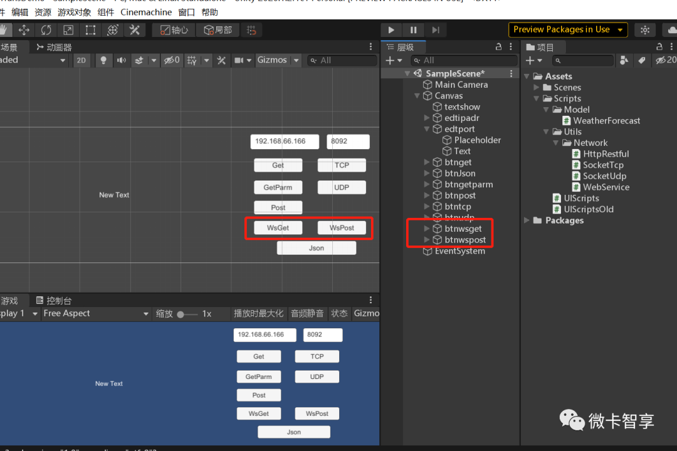Open the project create plus dropdown
Viewport: 677px width, 451px height.
(533, 60)
